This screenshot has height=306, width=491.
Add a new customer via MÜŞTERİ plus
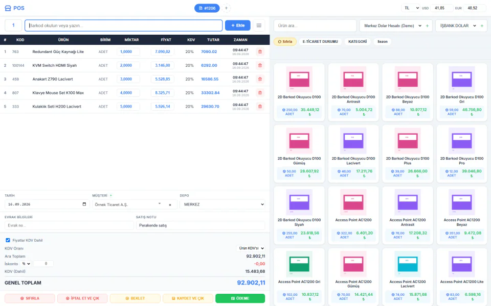111,195
